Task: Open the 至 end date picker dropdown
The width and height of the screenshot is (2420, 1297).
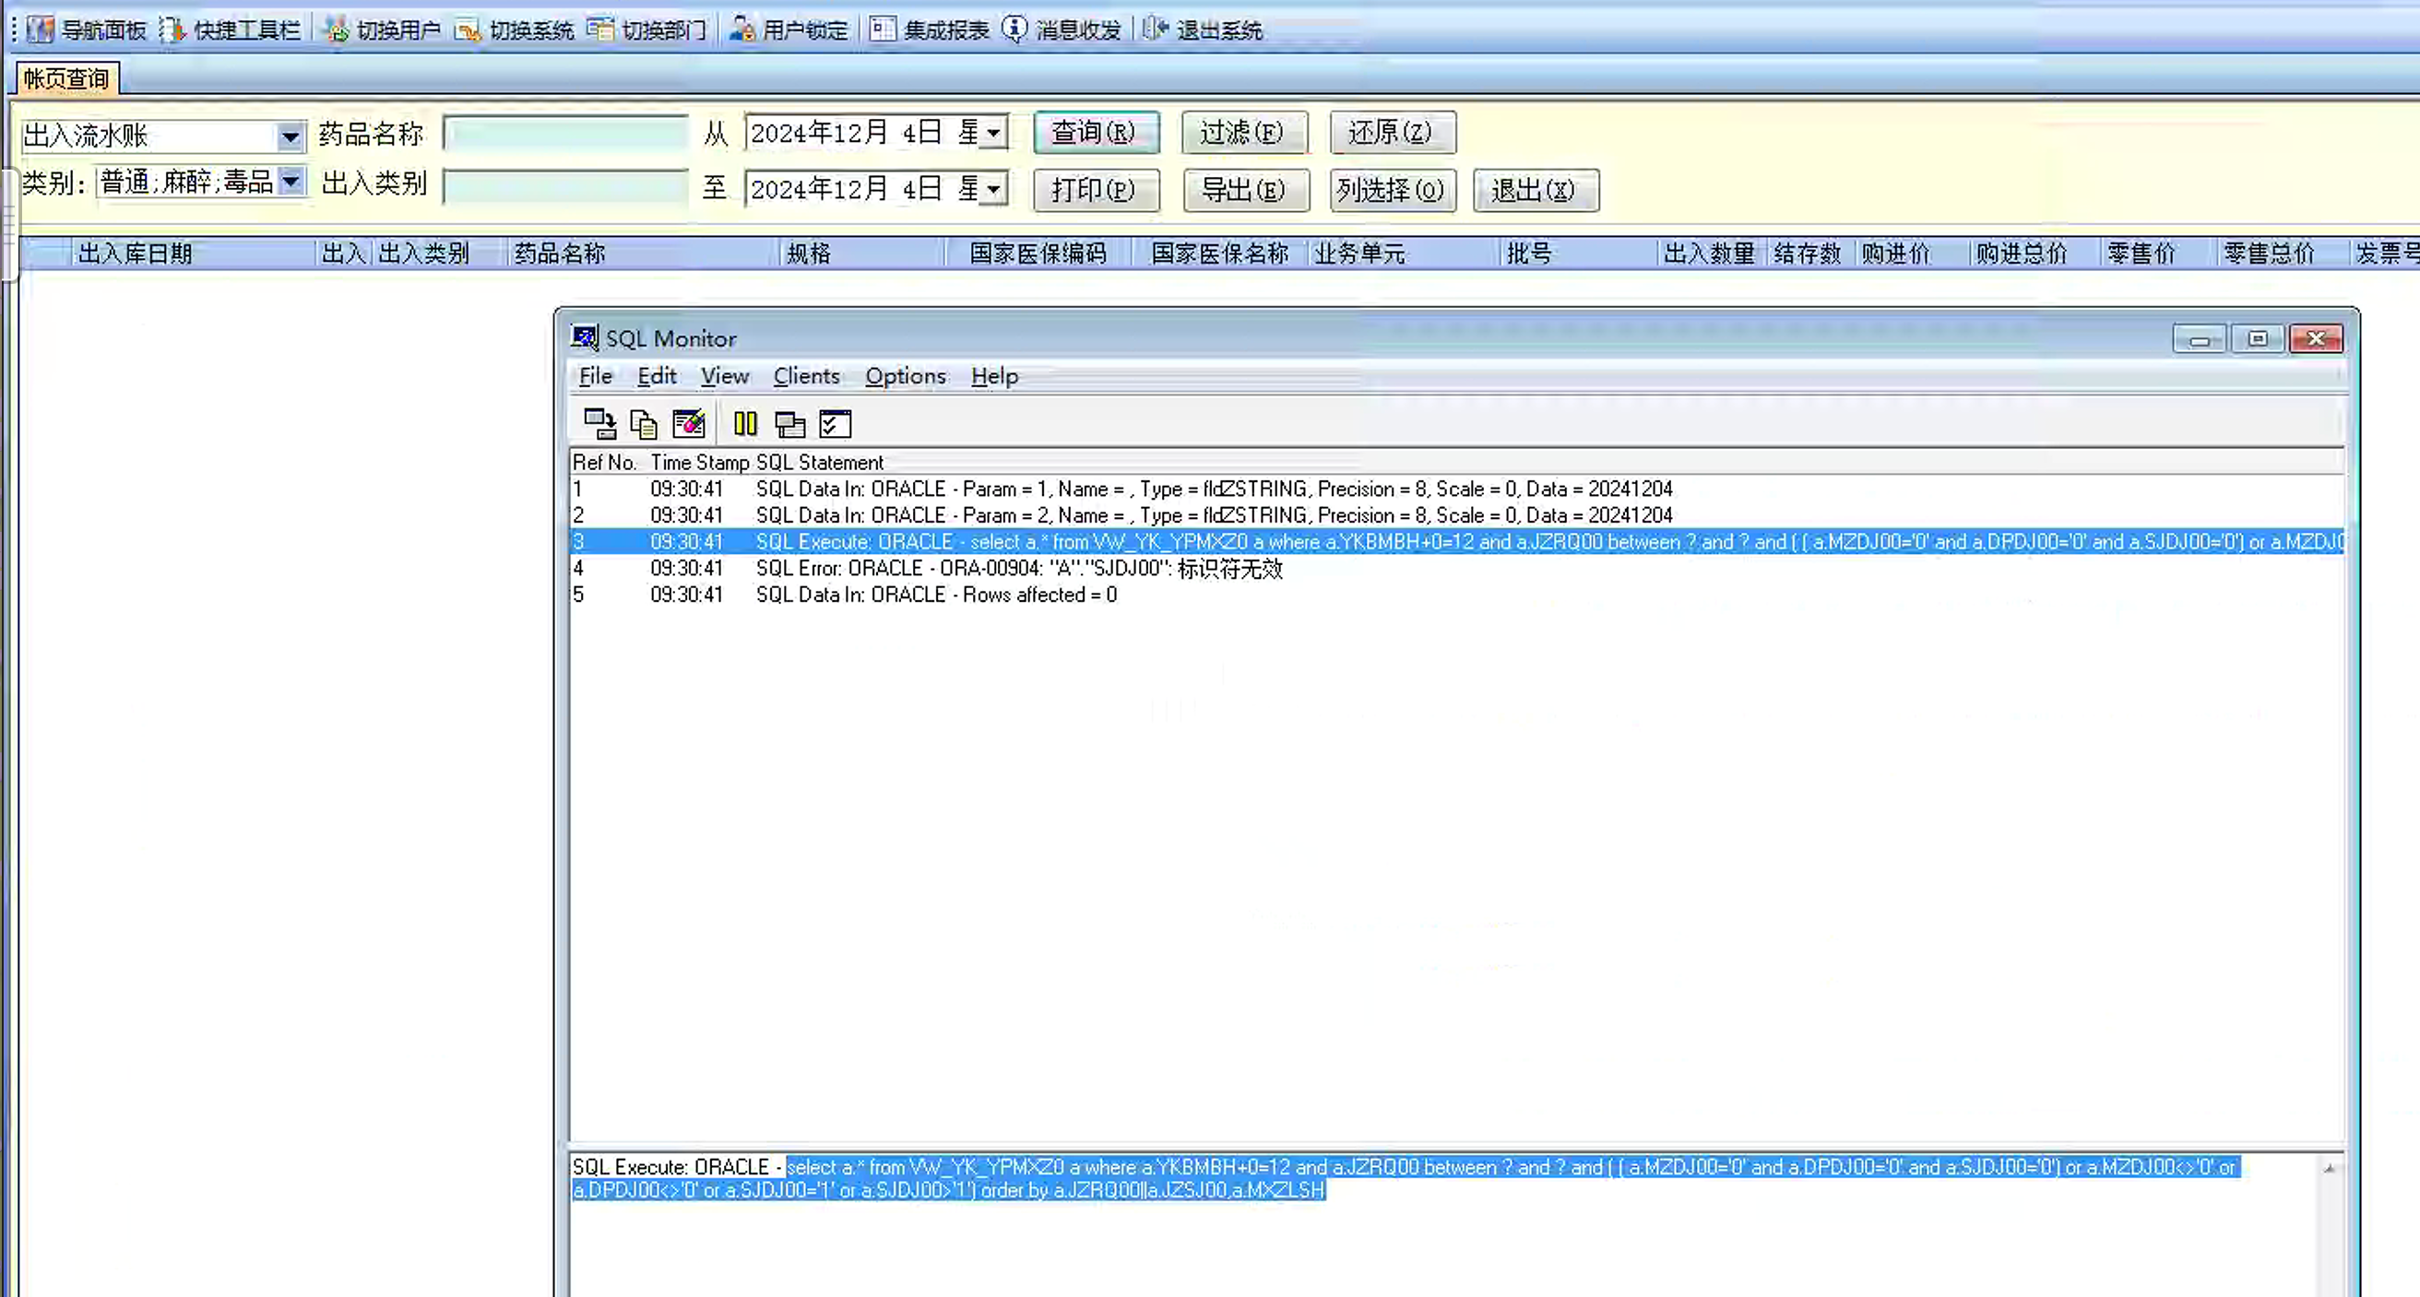Action: (x=993, y=190)
